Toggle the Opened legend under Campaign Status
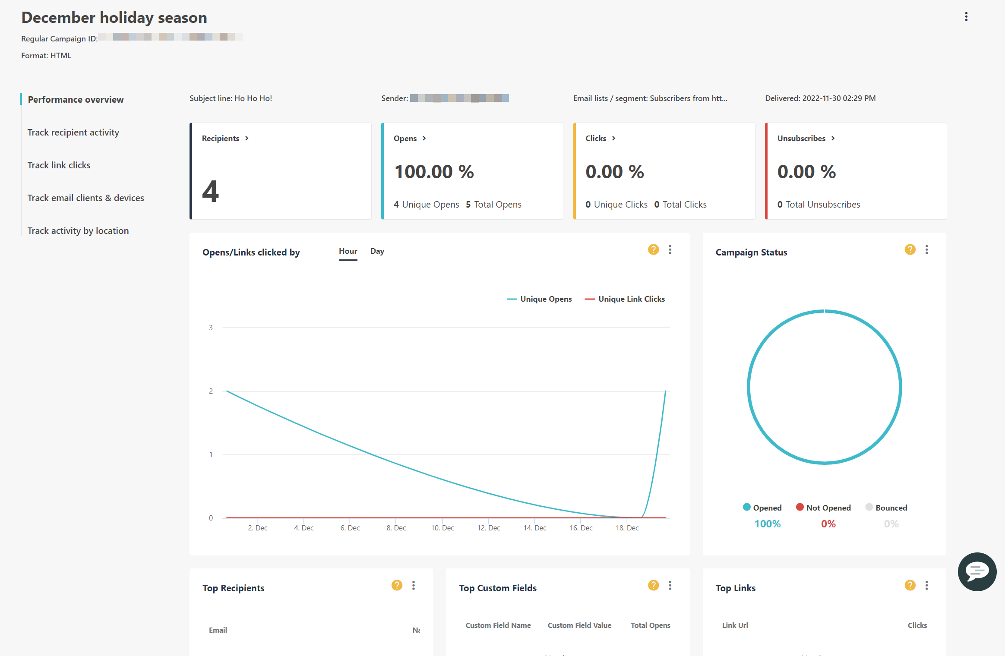 (762, 508)
